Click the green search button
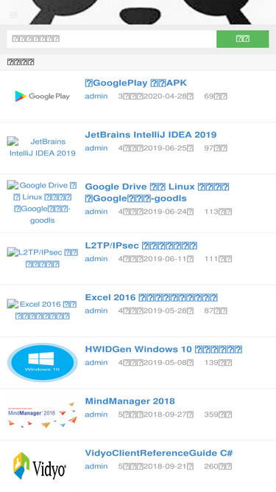Screen dimensions: 276x492 click(243, 39)
